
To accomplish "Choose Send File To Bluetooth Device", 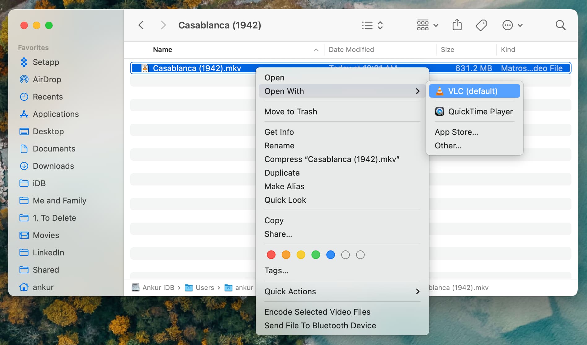I will click(x=342, y=326).
